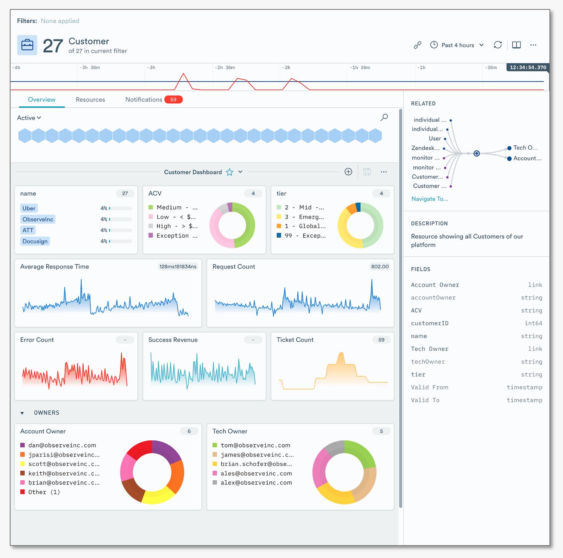
Task: Open the Customer Dashboard ellipsis menu
Action: click(x=384, y=172)
